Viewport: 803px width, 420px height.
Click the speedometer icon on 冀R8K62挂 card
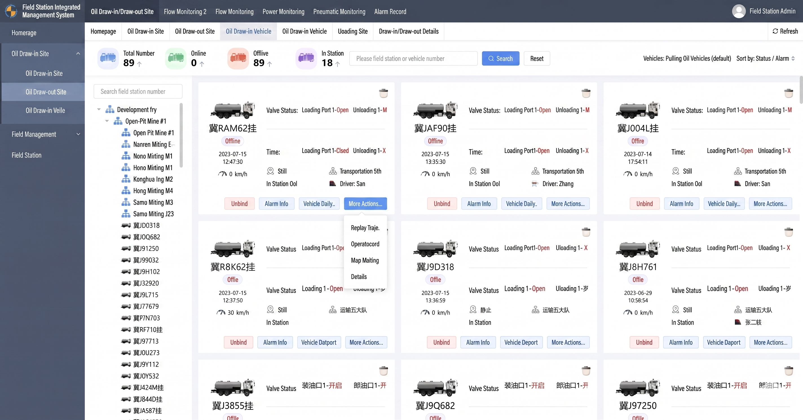point(221,313)
